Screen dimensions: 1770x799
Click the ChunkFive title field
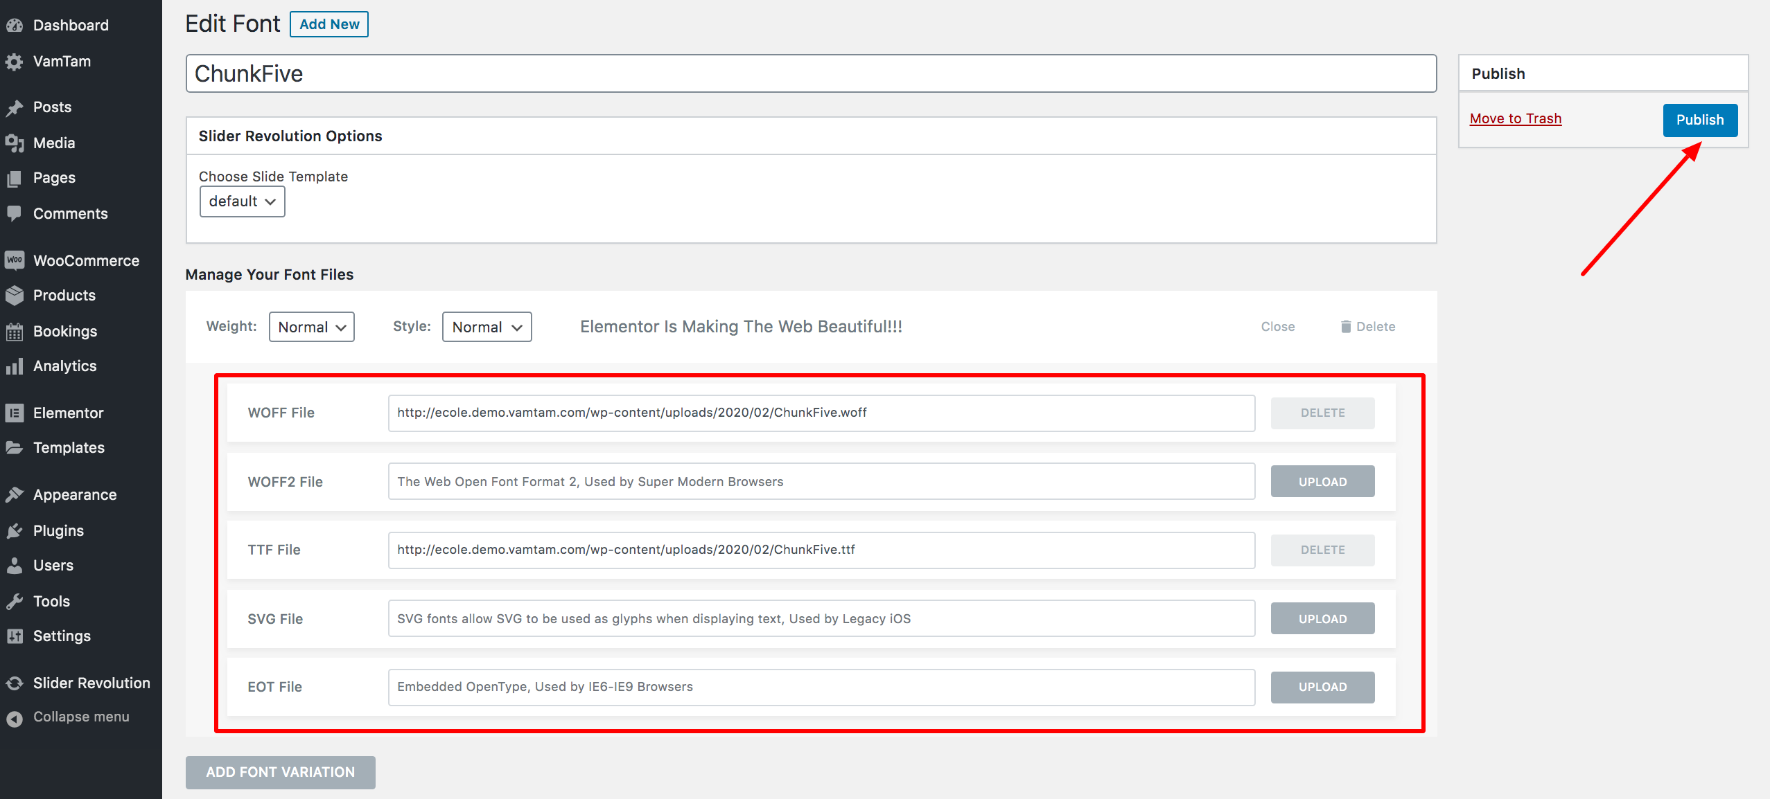[x=811, y=73]
